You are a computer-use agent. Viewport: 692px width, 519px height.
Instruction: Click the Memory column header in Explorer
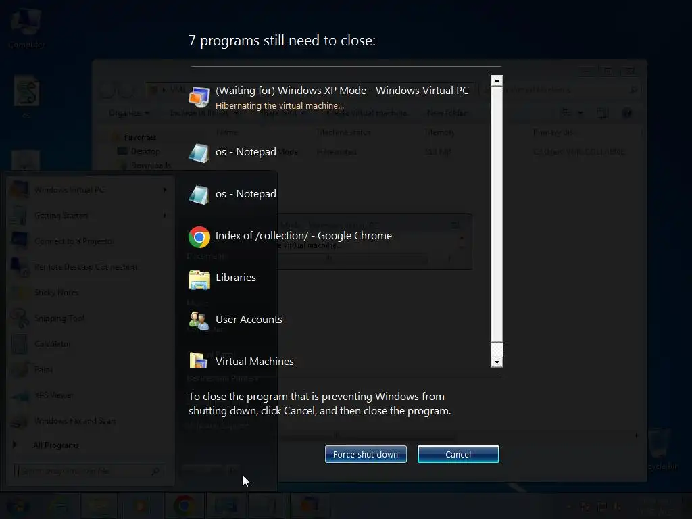pos(439,132)
